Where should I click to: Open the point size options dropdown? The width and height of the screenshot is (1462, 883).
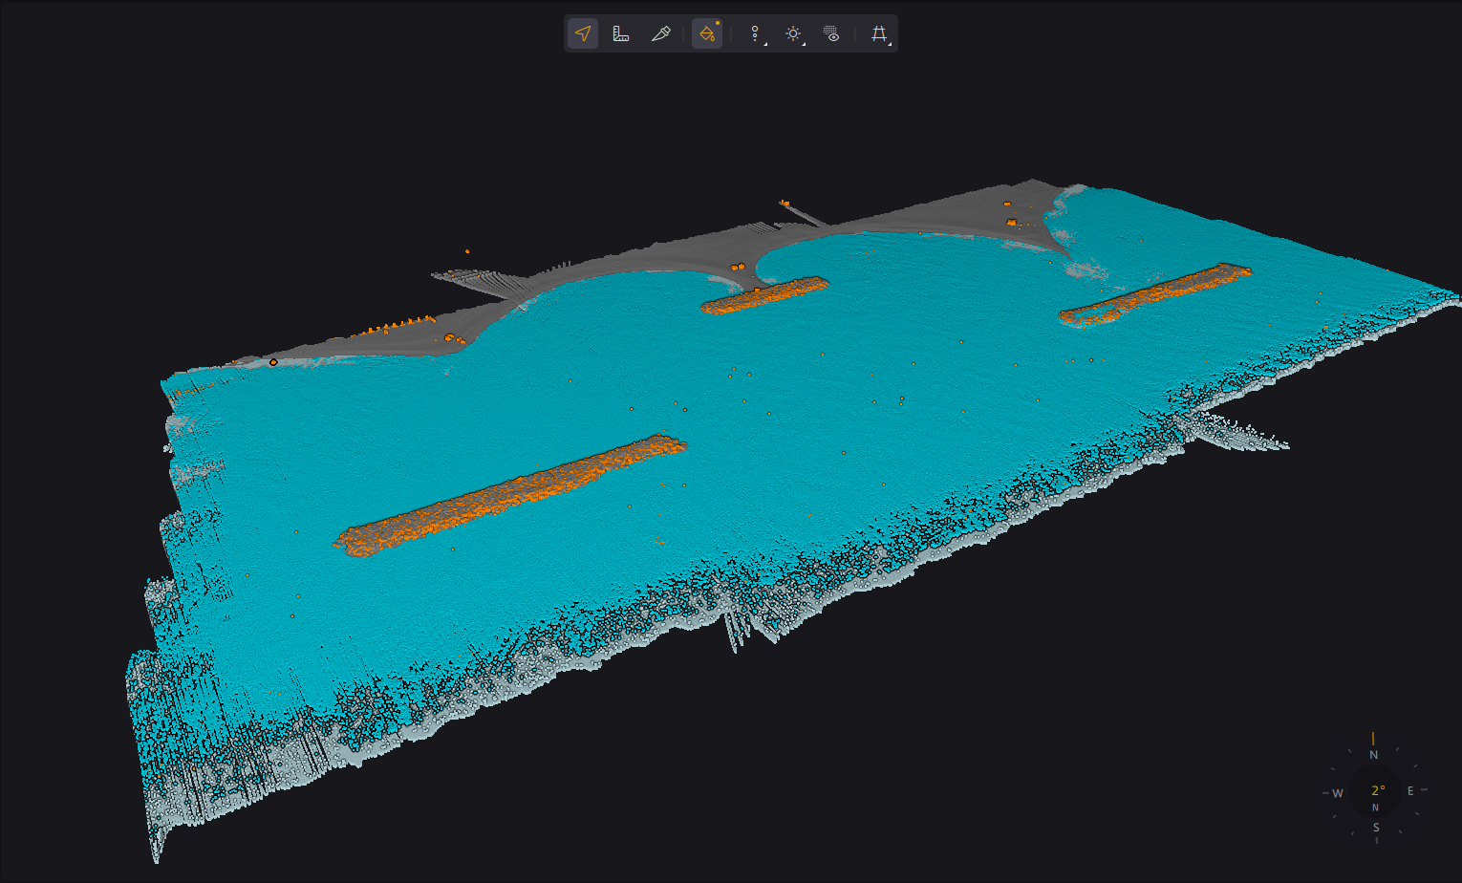755,33
